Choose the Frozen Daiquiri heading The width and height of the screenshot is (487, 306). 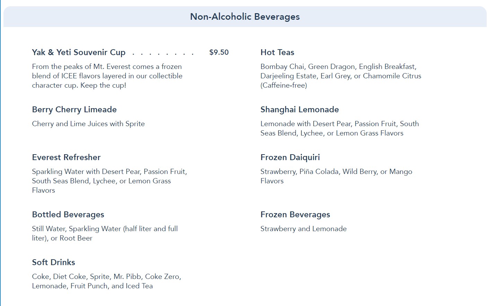pyautogui.click(x=290, y=157)
